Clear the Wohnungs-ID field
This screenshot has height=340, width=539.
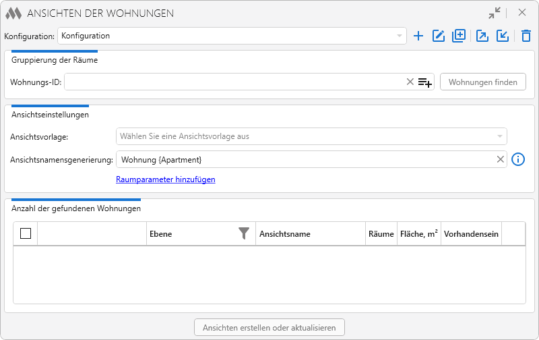tap(410, 82)
